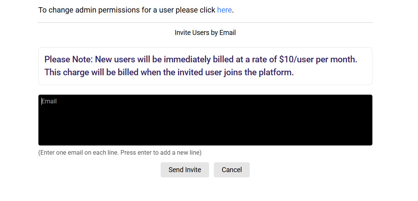
Task: Click the blue "here" admin permissions link
Action: [224, 10]
